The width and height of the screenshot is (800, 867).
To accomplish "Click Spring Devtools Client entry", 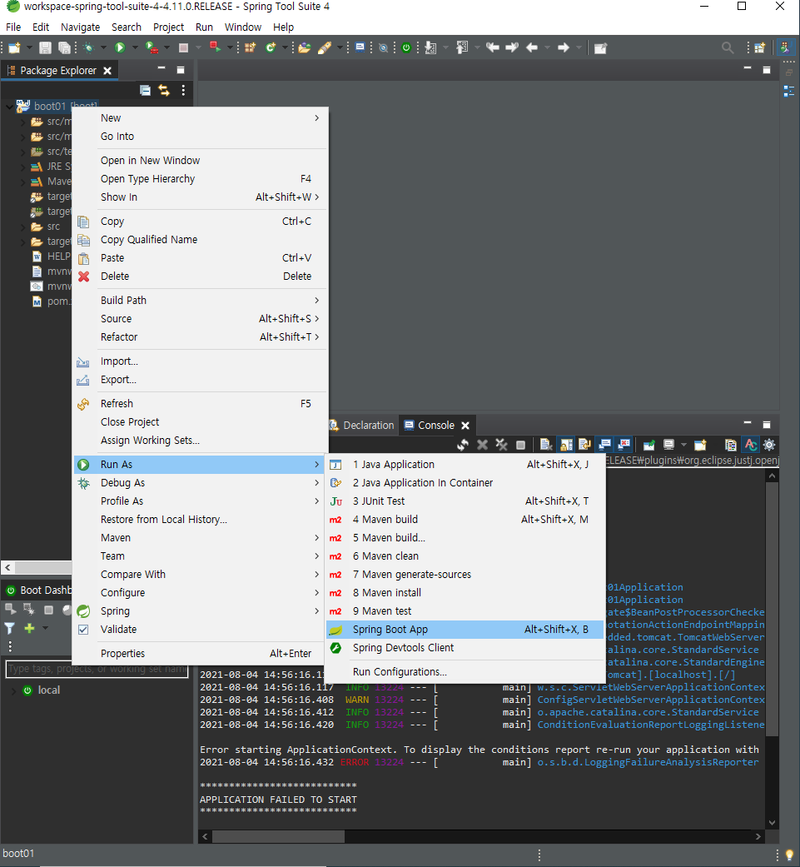I will tap(465, 647).
